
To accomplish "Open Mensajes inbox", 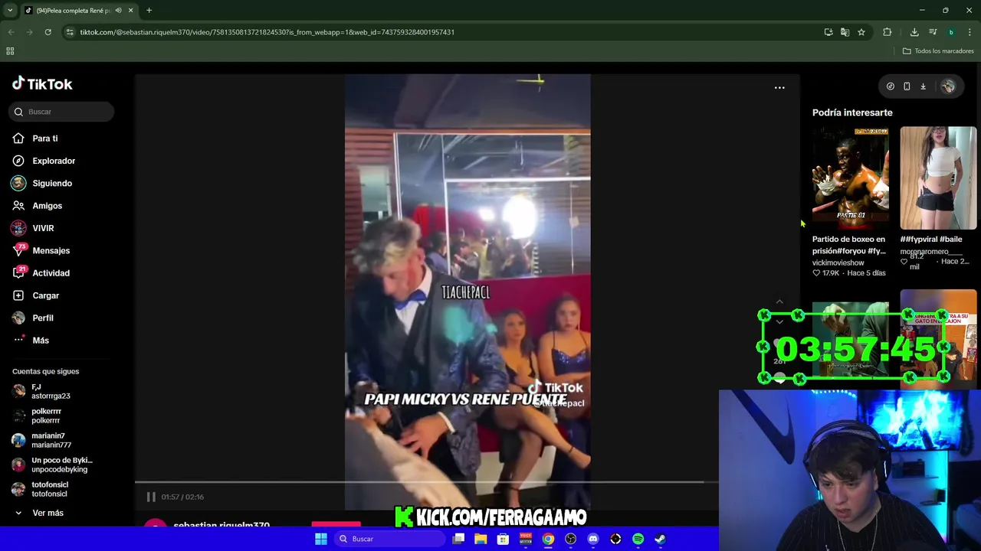I will pos(51,250).
